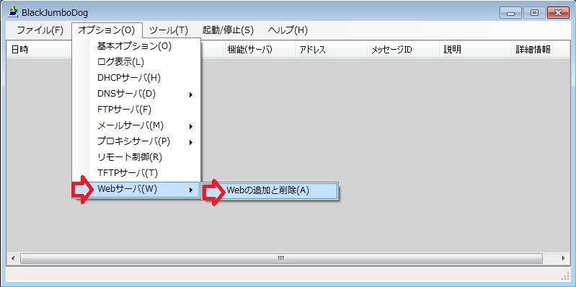
Task: Sort by 機能(サーバ) column header
Action: click(259, 50)
